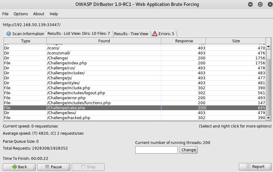Select the /Challenge/error.php row
The height and width of the screenshot is (172, 273).
pyautogui.click(x=135, y=98)
